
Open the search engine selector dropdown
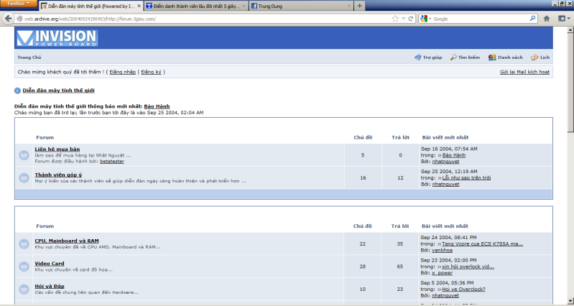[x=427, y=19]
